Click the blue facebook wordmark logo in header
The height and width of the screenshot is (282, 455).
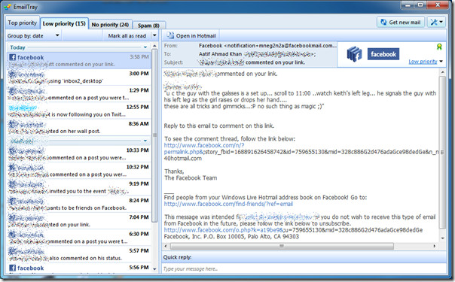click(x=383, y=54)
